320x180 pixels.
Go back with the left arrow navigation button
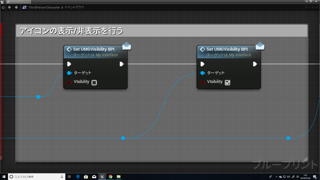(10, 7)
